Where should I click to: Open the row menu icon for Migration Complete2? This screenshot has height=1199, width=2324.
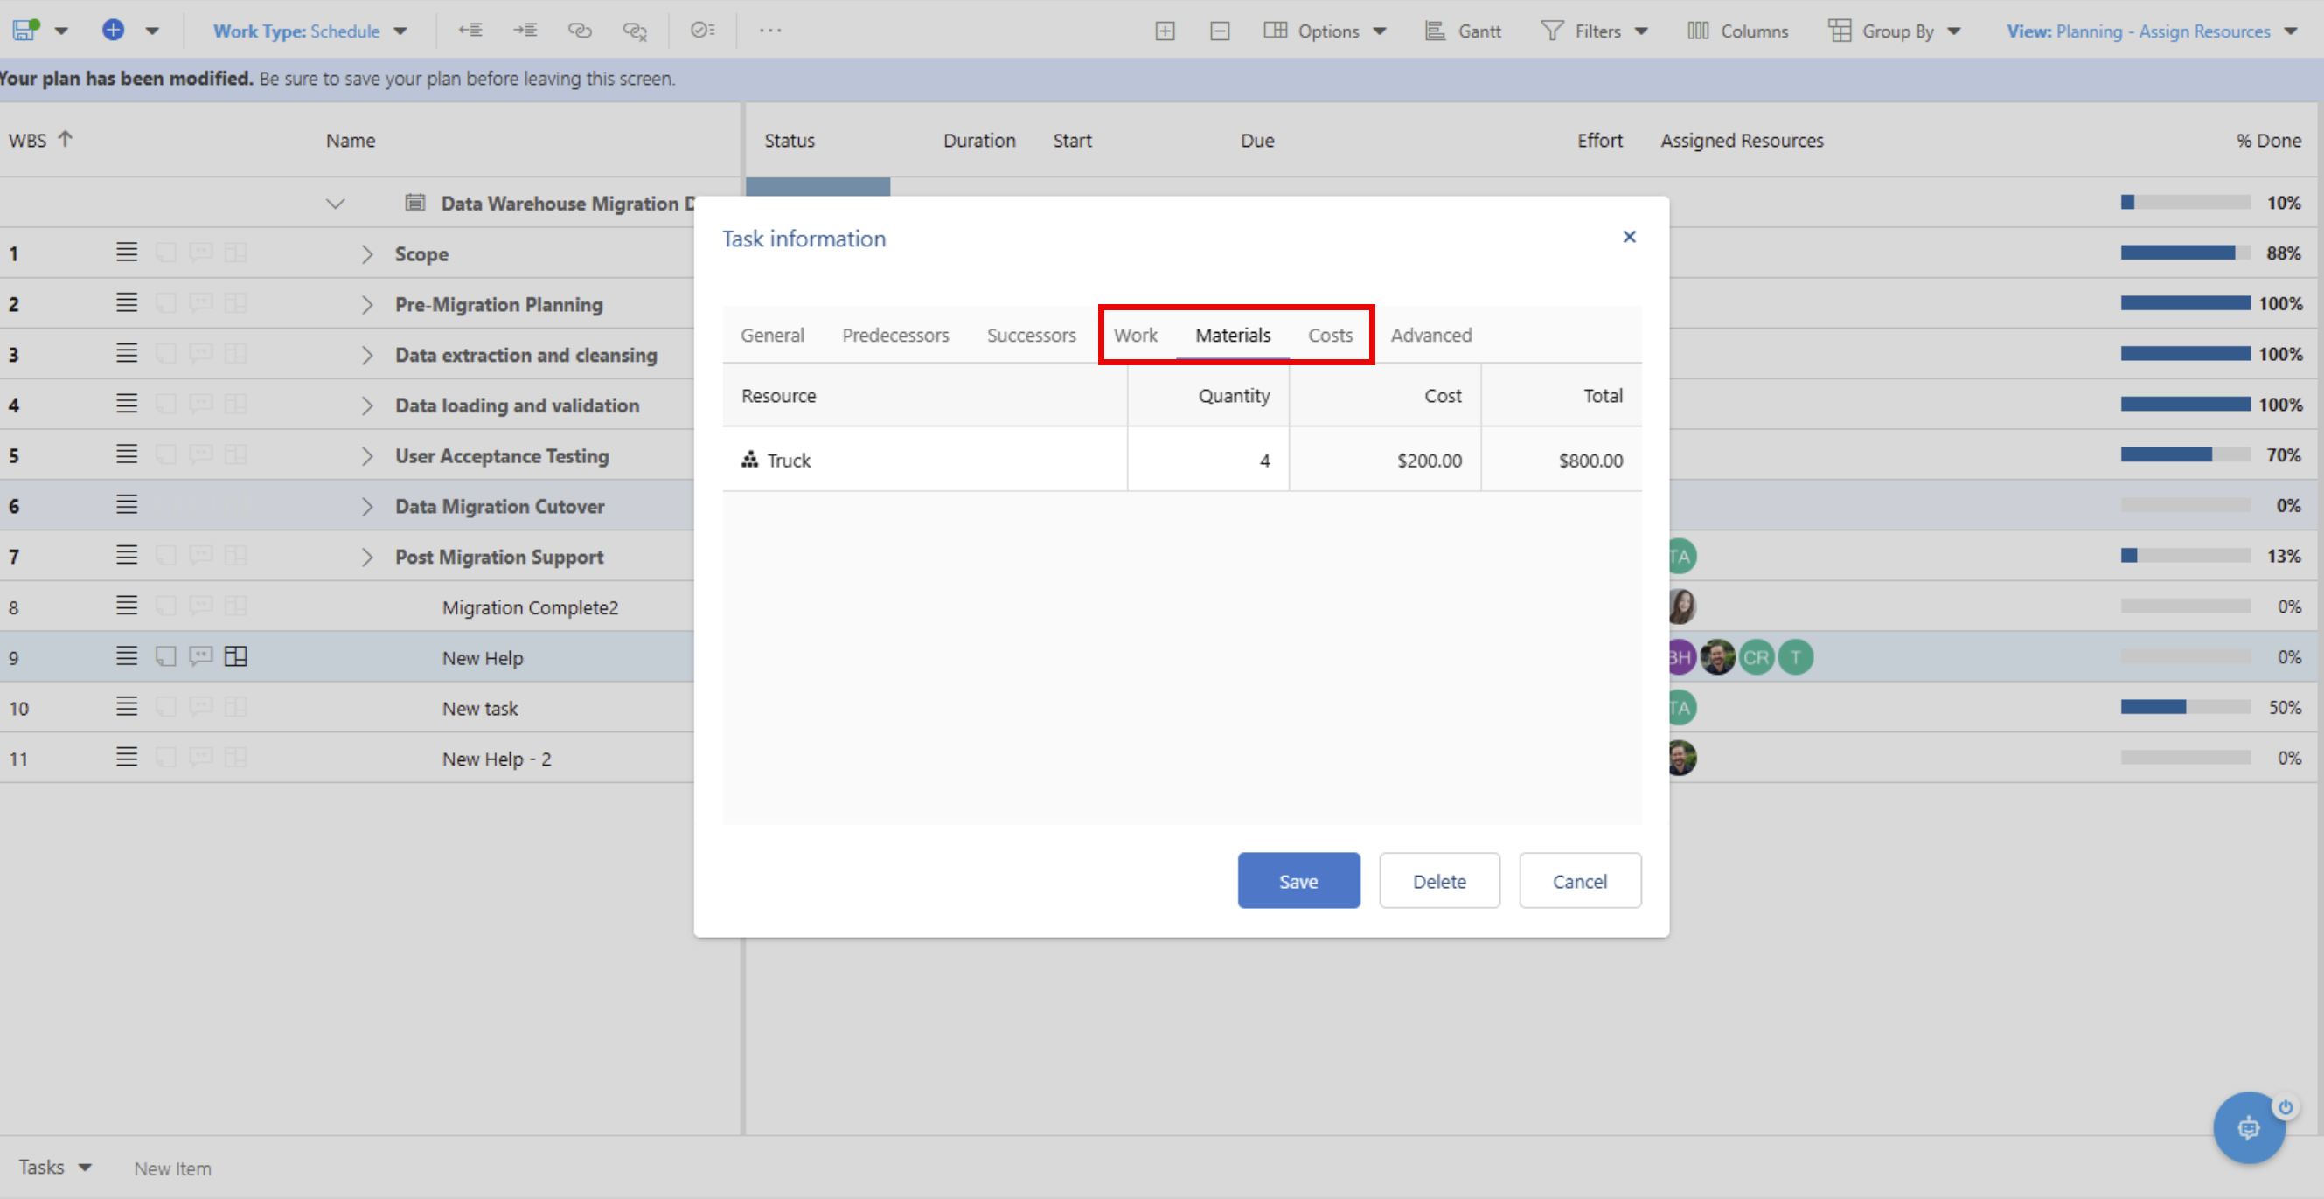tap(126, 606)
